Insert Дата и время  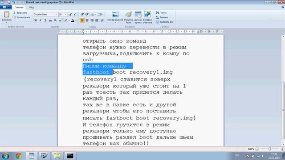[x=138, y=17]
